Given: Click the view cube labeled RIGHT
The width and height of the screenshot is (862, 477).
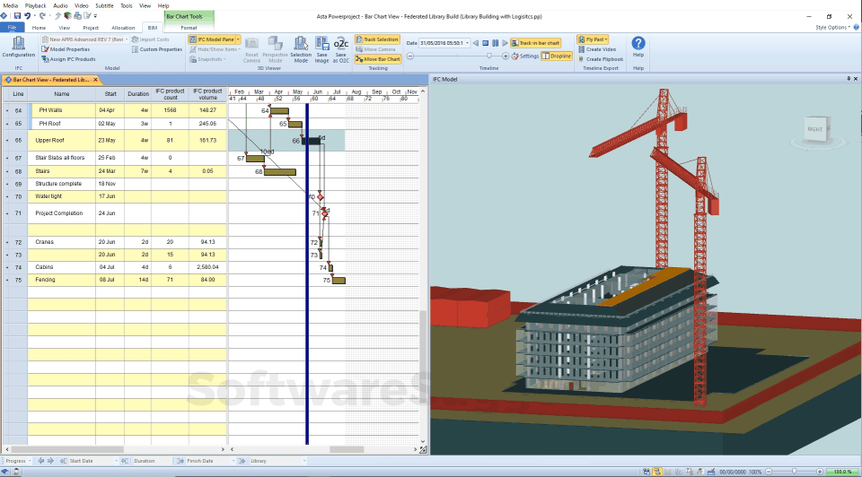Looking at the screenshot, I should (816, 129).
